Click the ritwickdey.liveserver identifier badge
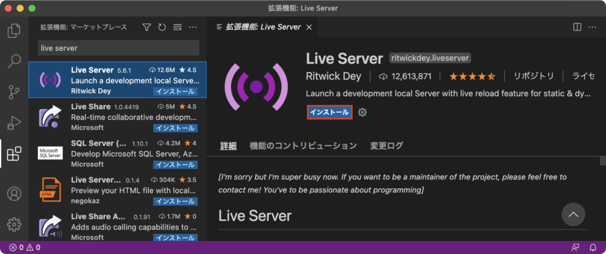606x254 pixels. tap(431, 58)
